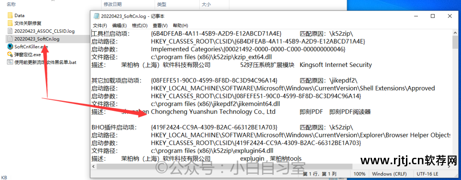Screen dimensions: 461x180
Task: Select the SoftCnKiller.exe application icon
Action: 10,46
